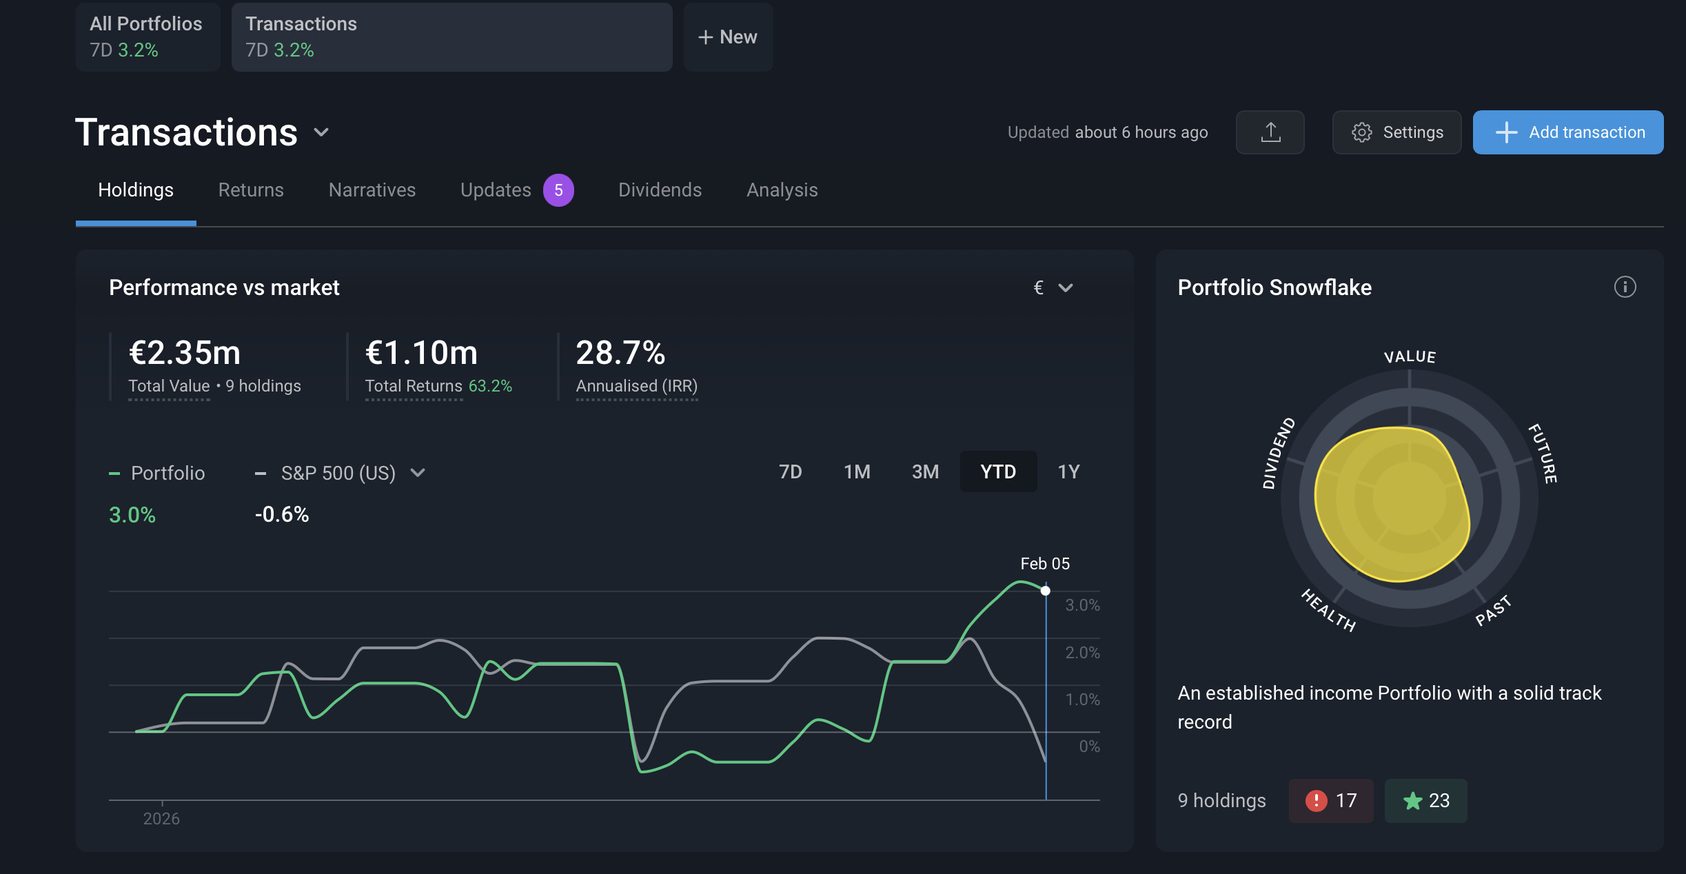1686x874 pixels.
Task: Switch to the Returns tab
Action: [x=251, y=190]
